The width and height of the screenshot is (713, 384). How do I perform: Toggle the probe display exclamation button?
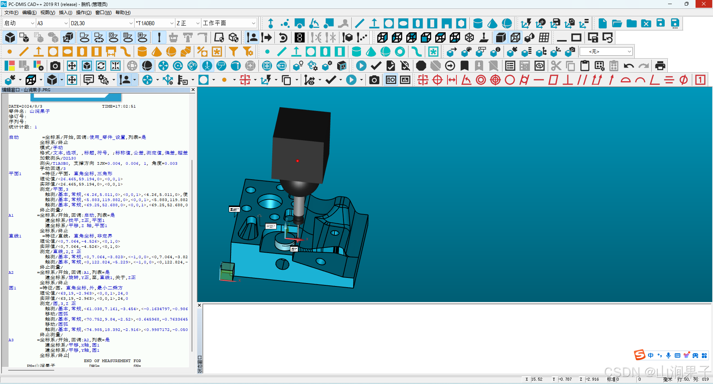pyautogui.click(x=159, y=37)
